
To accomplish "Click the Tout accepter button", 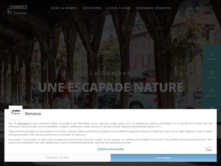I will click(164, 158).
